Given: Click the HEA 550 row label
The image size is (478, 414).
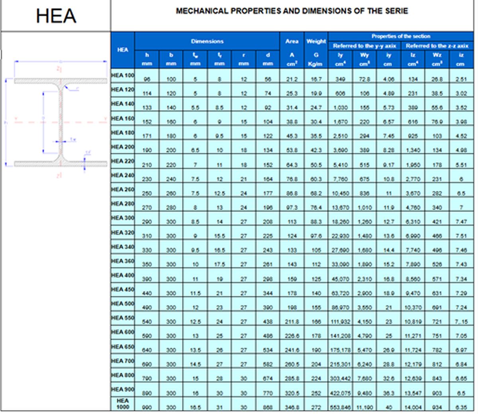Looking at the screenshot, I should (123, 318).
